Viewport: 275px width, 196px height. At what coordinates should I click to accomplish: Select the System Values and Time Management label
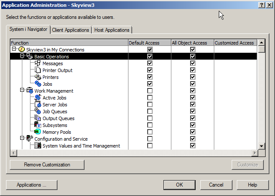[81, 146]
